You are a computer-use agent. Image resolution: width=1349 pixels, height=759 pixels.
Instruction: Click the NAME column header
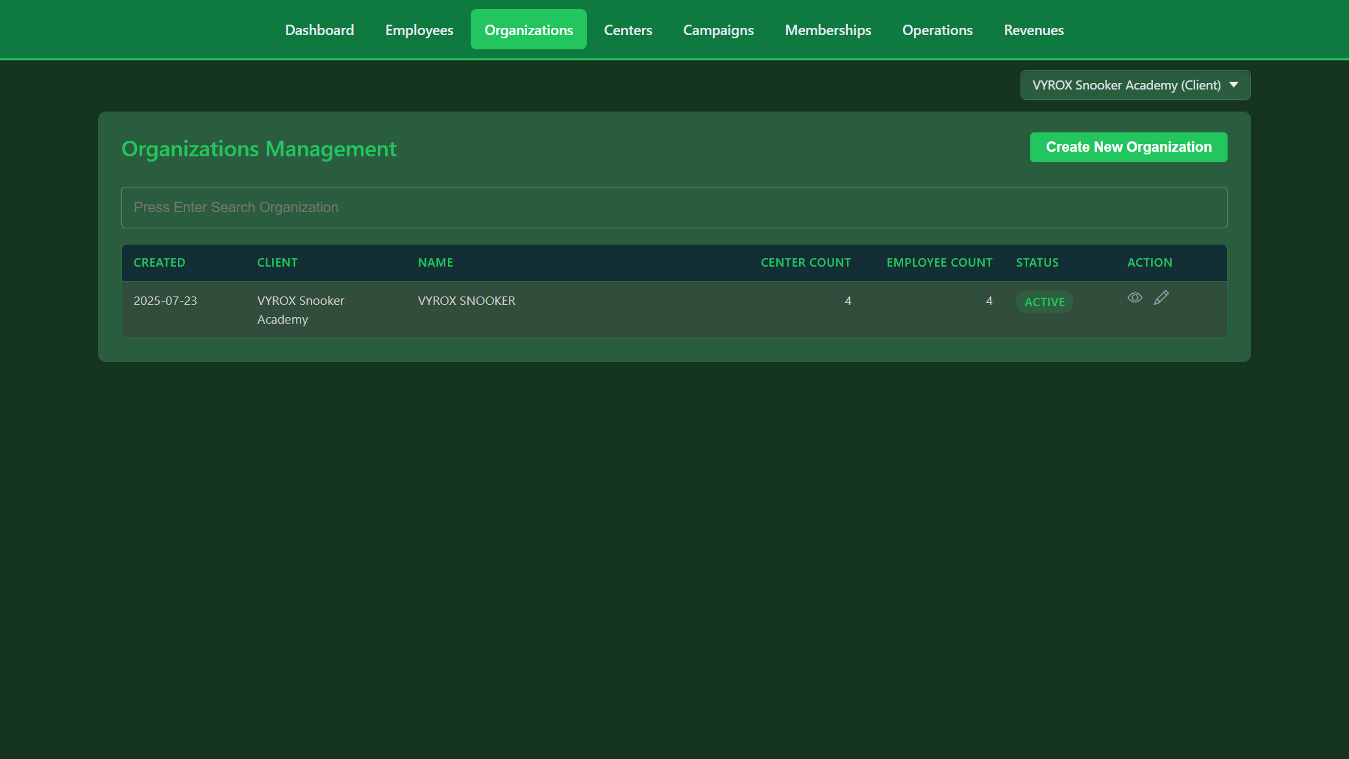pos(436,263)
